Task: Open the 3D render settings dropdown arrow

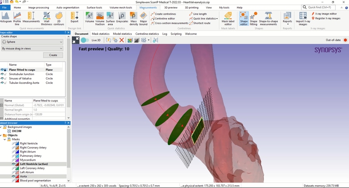Action: click(149, 40)
